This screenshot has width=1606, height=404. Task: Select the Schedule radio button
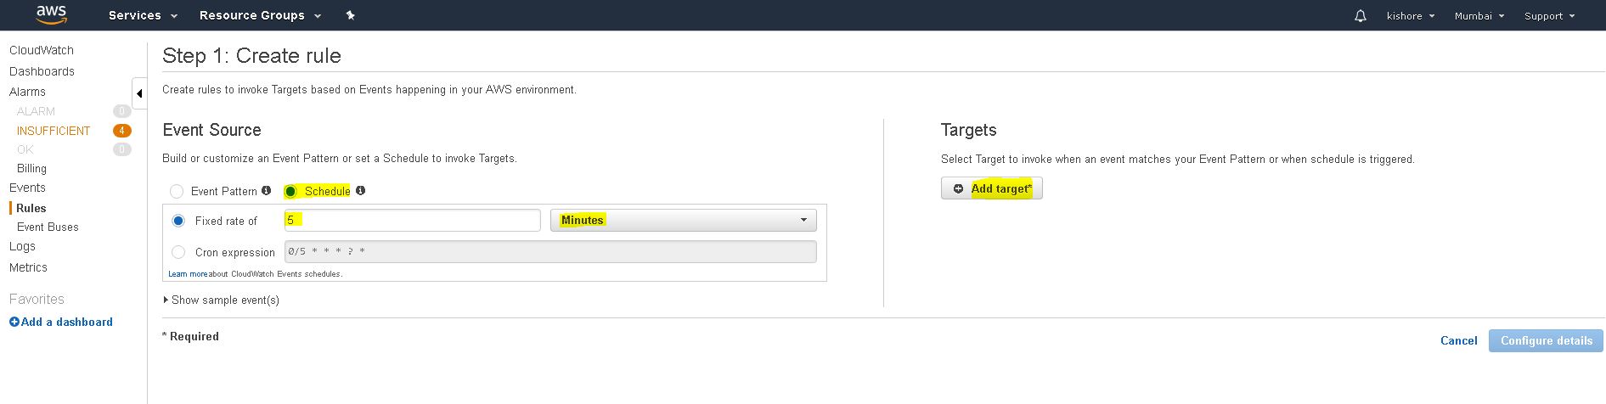point(290,192)
